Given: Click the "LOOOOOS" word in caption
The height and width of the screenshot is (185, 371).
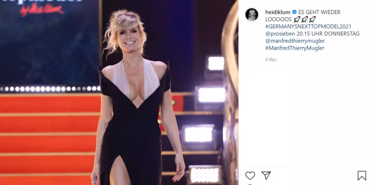Looking at the screenshot, I should [x=279, y=19].
